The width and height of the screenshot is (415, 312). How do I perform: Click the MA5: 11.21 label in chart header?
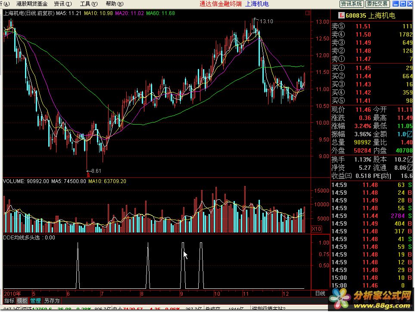tap(69, 13)
